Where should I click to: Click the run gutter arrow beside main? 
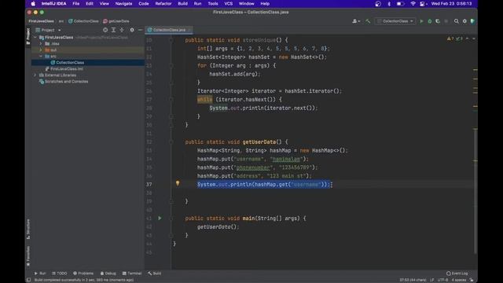pyautogui.click(x=160, y=219)
